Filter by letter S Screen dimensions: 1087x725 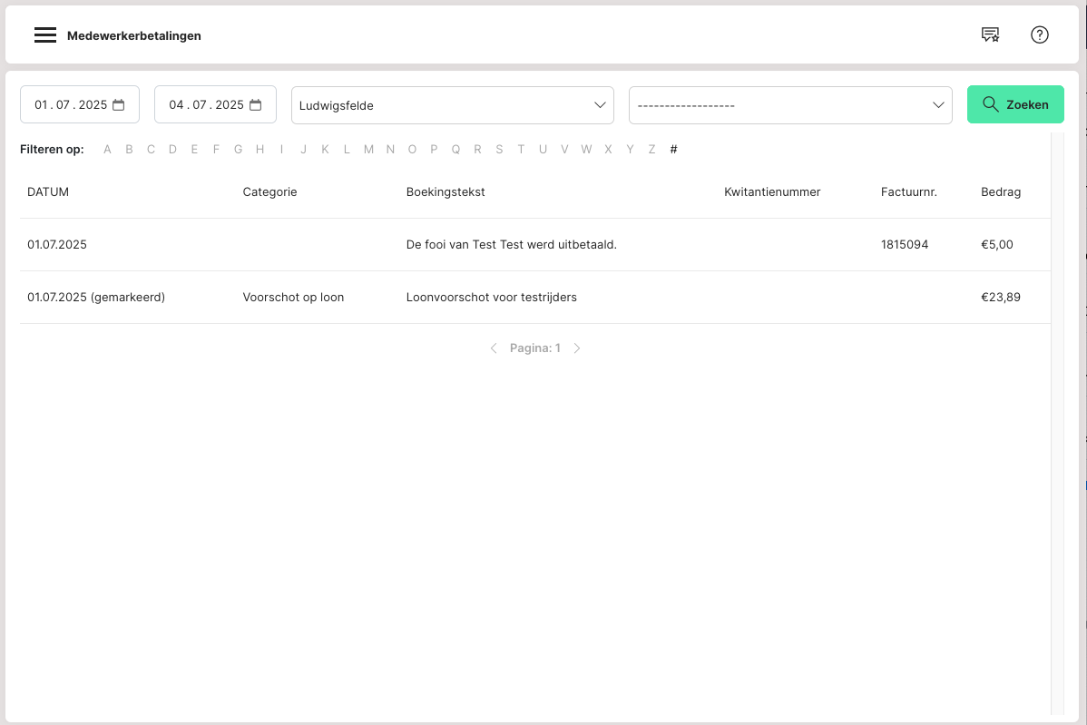[x=499, y=149]
